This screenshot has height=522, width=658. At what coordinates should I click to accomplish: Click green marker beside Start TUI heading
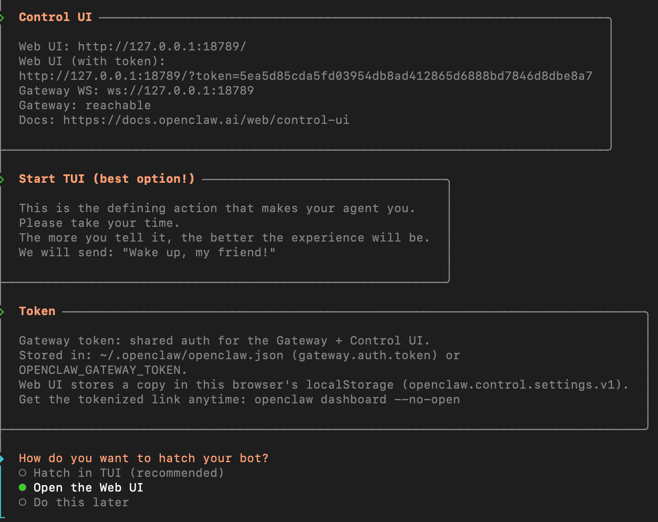[x=2, y=180]
